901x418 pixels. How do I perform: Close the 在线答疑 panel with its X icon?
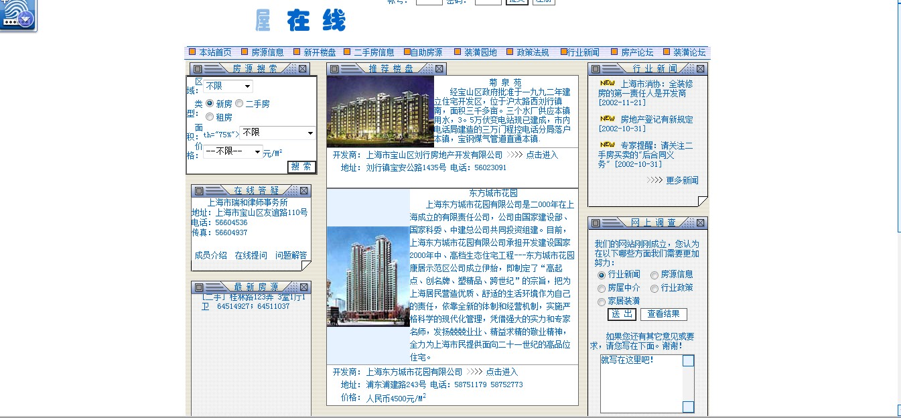coord(304,191)
